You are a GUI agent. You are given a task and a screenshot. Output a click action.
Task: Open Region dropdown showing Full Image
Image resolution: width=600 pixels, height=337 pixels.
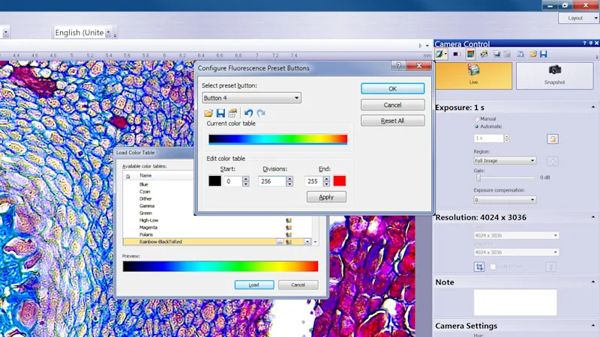[x=505, y=160]
